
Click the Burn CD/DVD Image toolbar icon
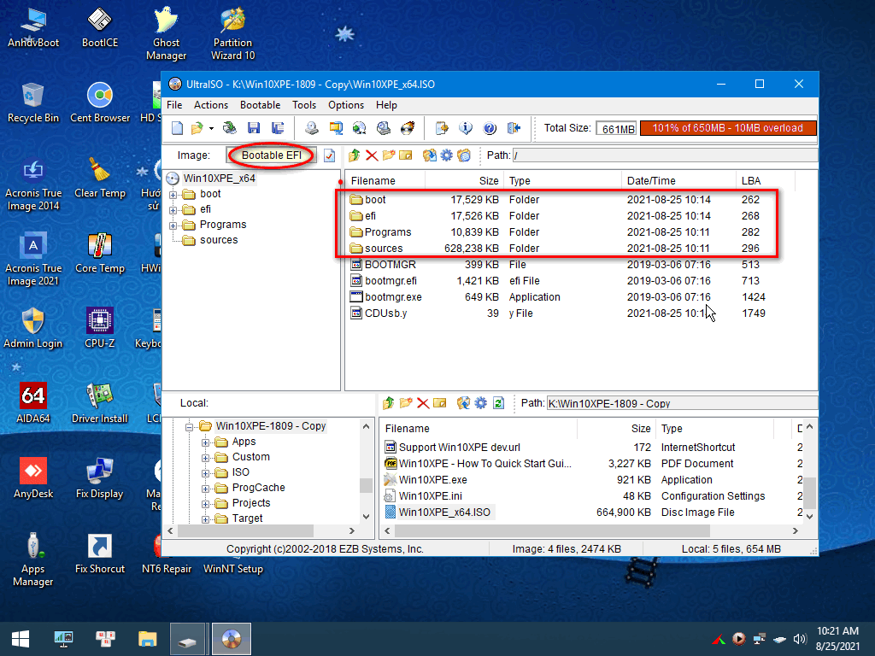click(x=408, y=128)
